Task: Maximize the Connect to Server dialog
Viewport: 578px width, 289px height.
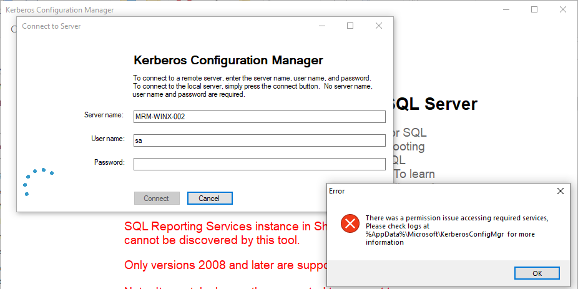Action: click(350, 26)
